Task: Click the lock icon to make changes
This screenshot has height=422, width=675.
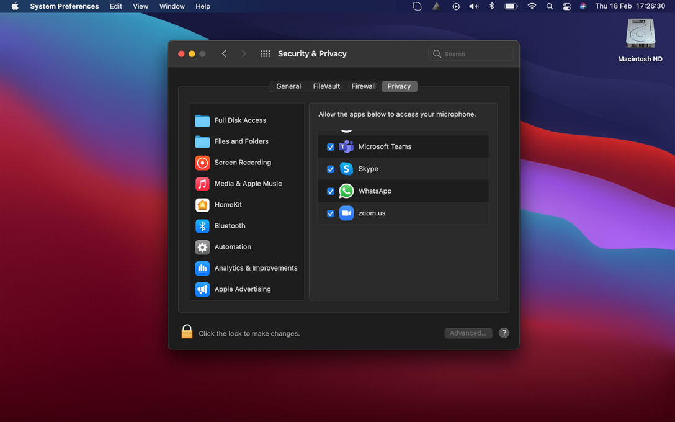Action: [x=187, y=332]
